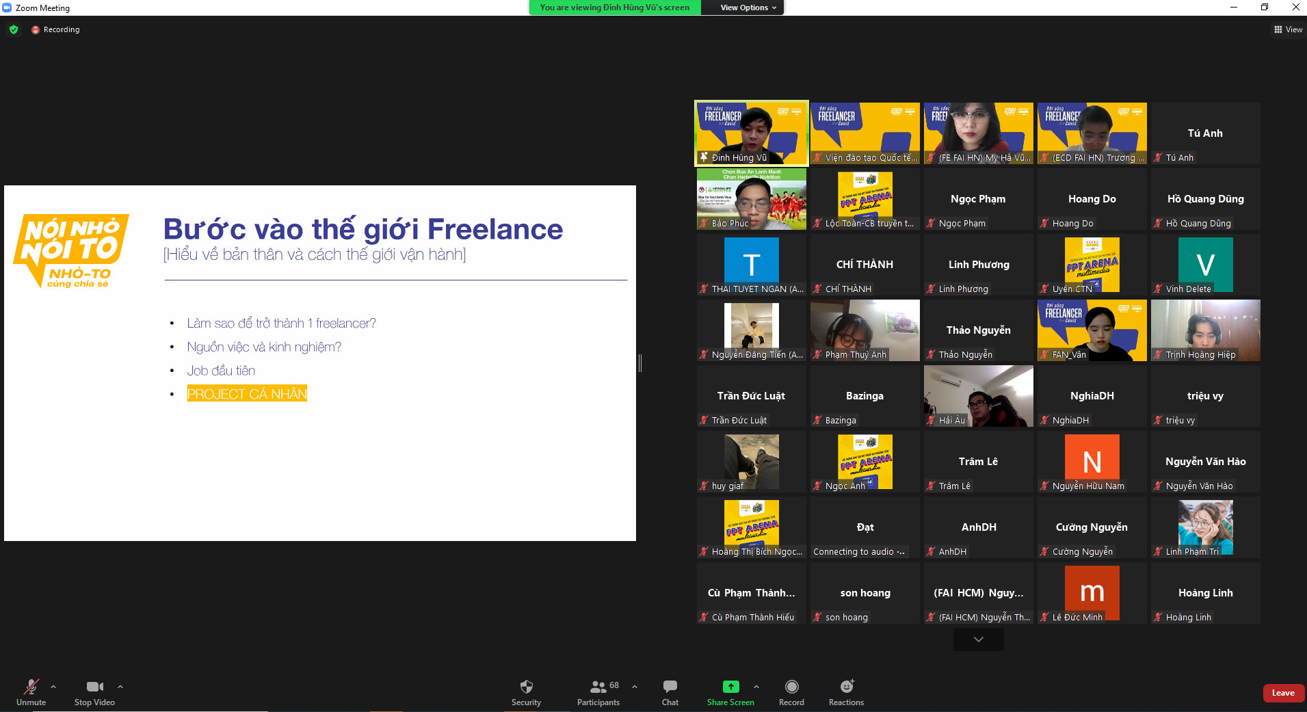1307x712 pixels.
Task: Click the Nói Nhỏ Nói To logo
Action: pyautogui.click(x=70, y=251)
